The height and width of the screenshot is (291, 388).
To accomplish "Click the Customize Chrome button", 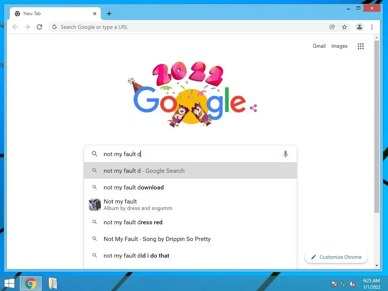I will (x=336, y=257).
